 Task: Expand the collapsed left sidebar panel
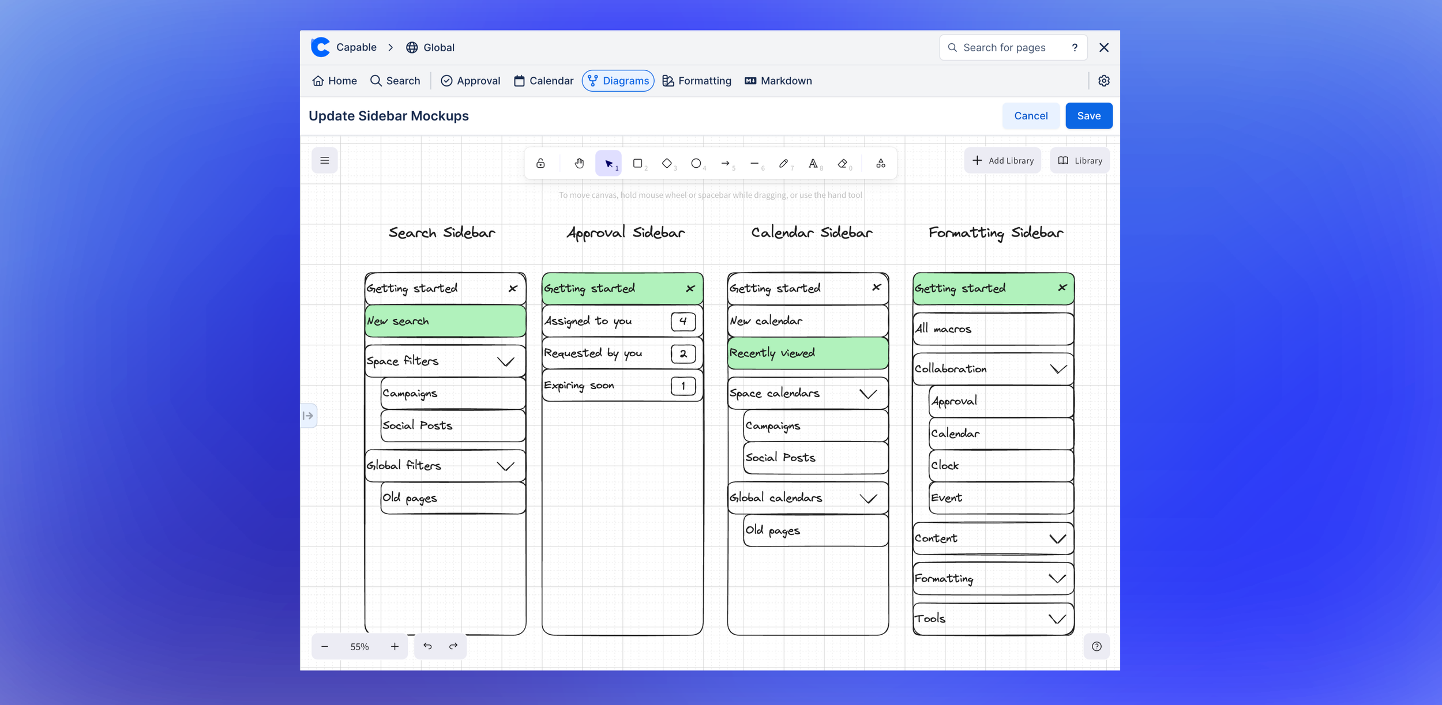click(309, 416)
